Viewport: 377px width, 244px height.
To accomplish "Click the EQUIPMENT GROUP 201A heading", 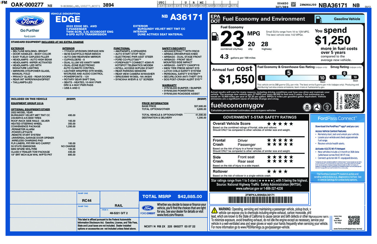I will pyautogui.click(x=27, y=103).
